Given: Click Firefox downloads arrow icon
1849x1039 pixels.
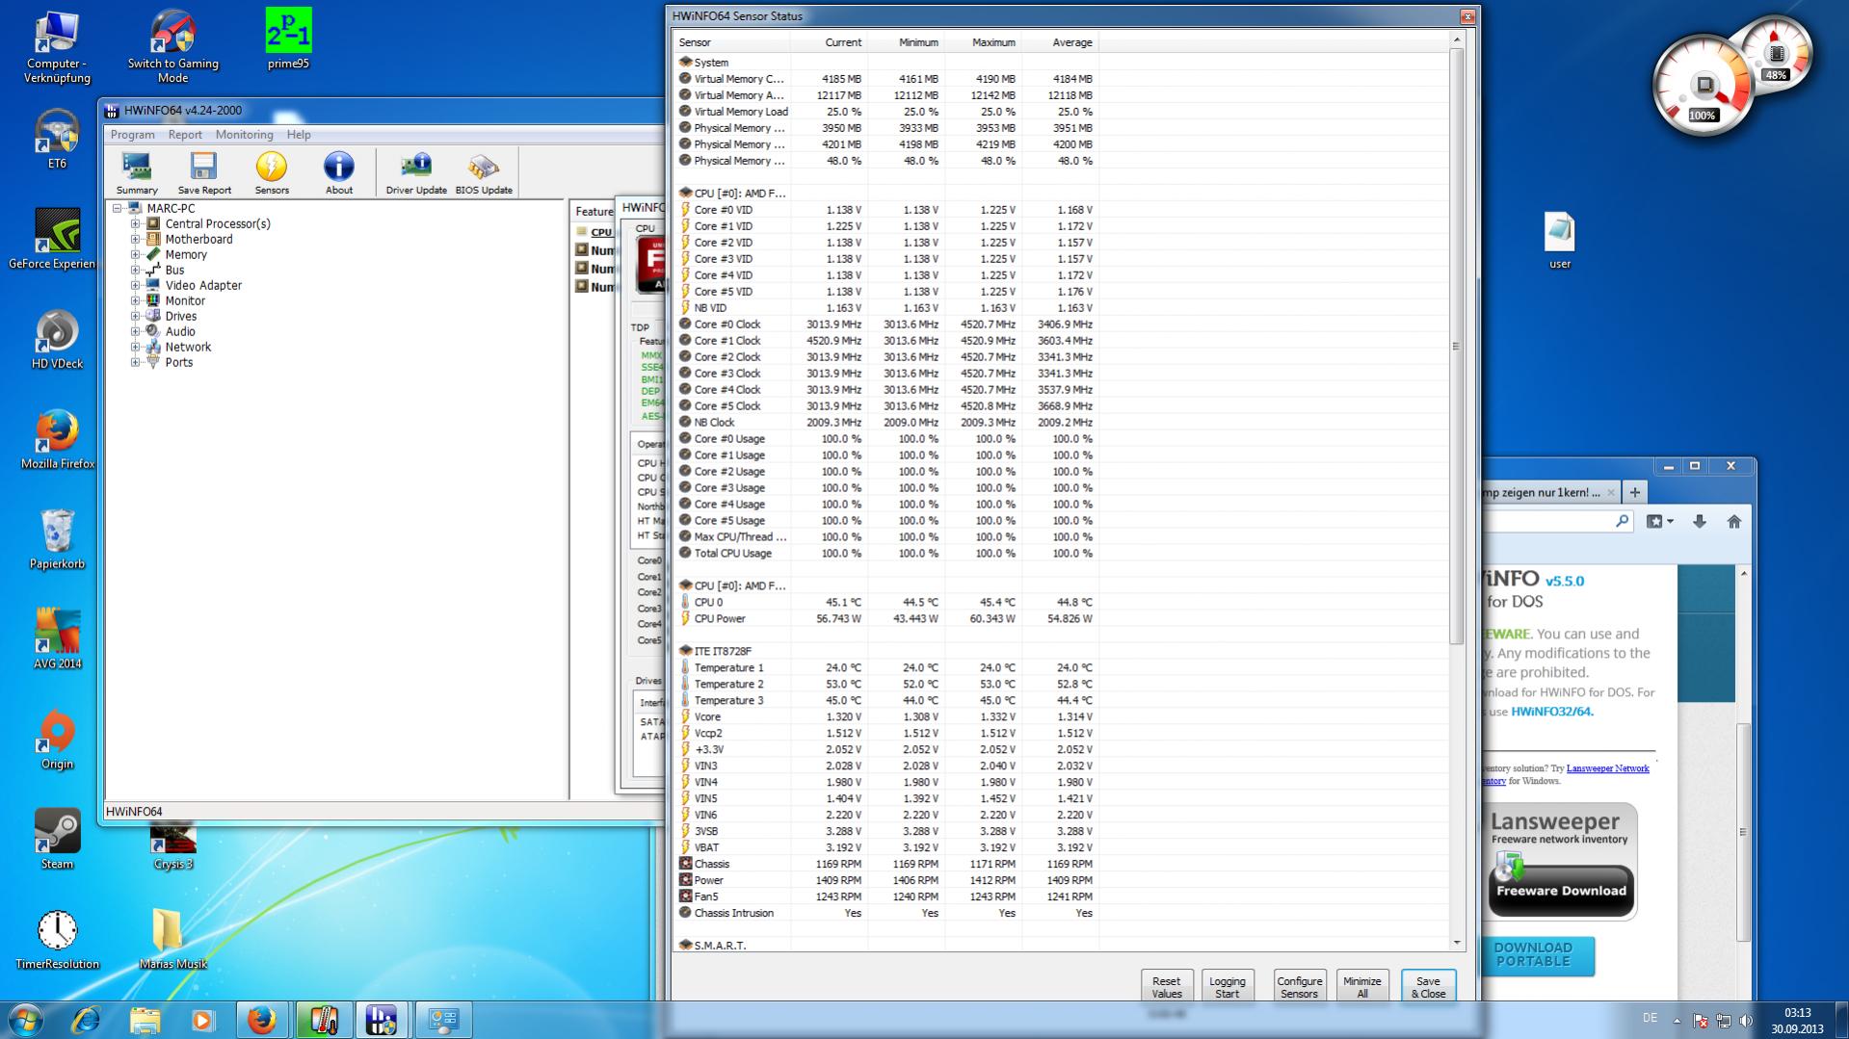Looking at the screenshot, I should point(1700,521).
